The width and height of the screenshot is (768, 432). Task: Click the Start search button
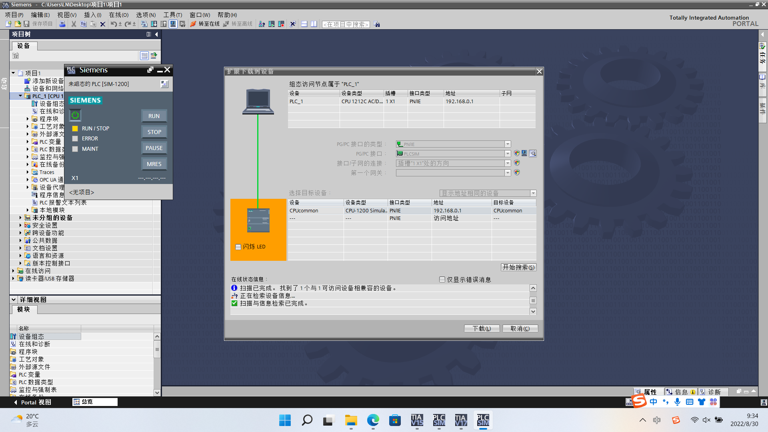(x=518, y=267)
